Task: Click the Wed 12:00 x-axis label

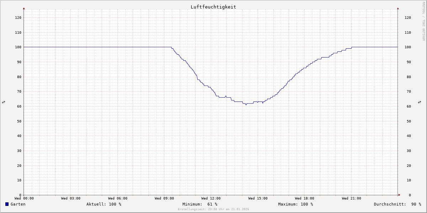Action: coord(211,198)
